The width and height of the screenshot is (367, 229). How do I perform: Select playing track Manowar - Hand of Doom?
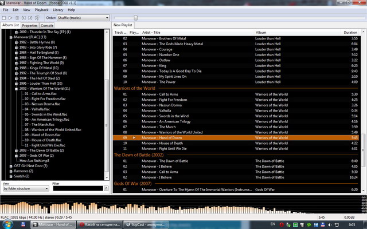pos(237,138)
